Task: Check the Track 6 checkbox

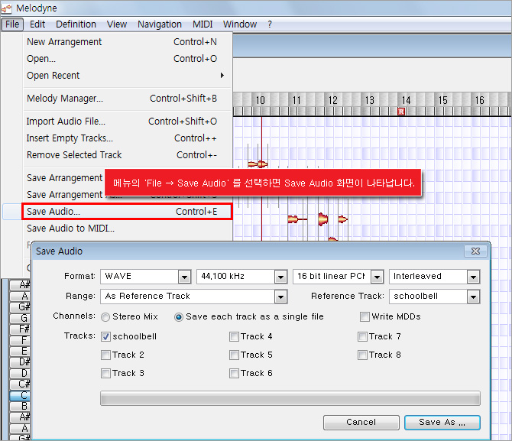Action: tap(234, 373)
